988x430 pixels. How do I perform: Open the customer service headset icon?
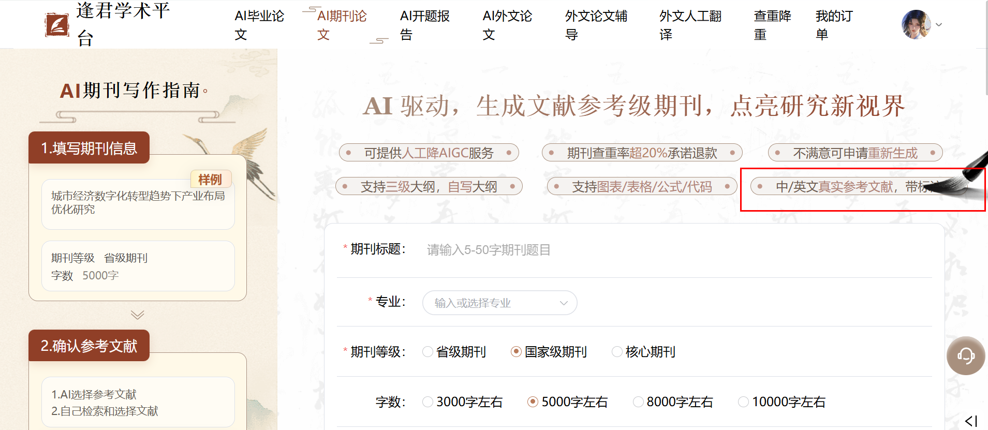(x=966, y=355)
